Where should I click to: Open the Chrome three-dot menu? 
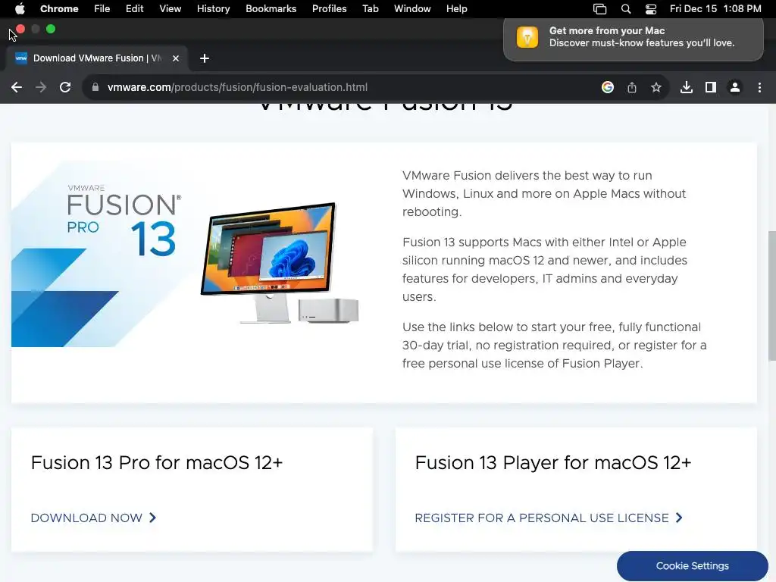pyautogui.click(x=759, y=88)
